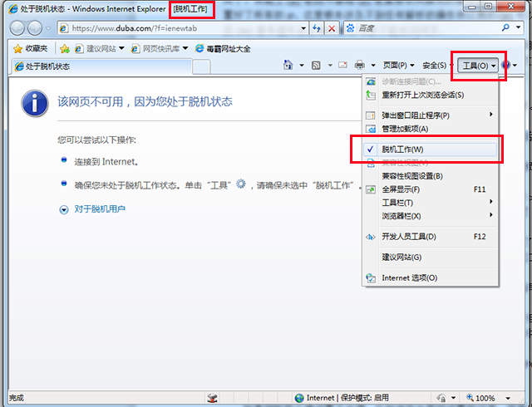Select Internet 选项(O) from the menu
Screen dimensions: 532x407
(x=409, y=278)
